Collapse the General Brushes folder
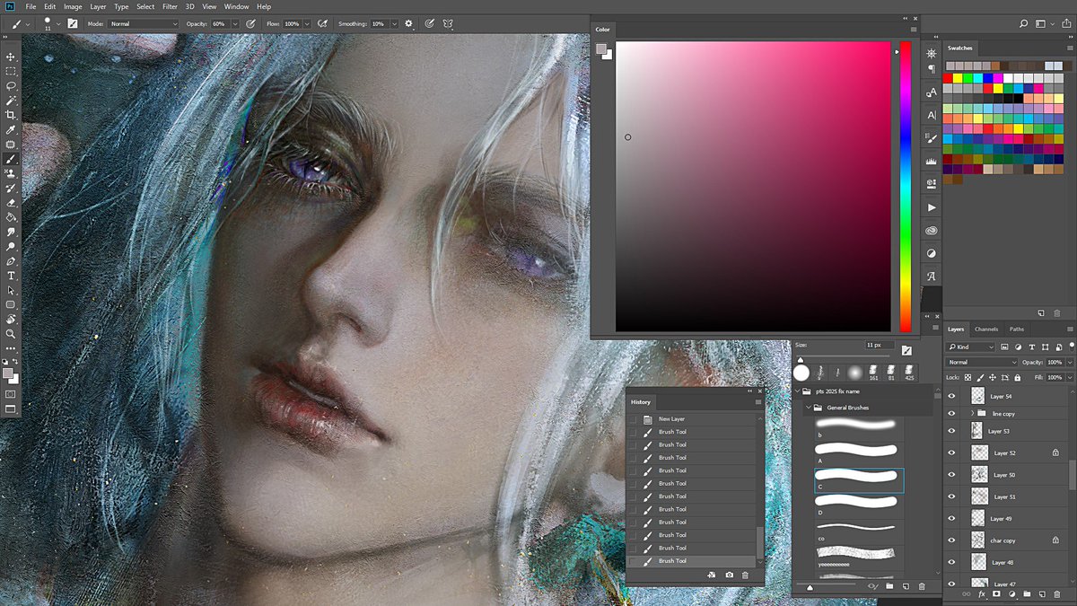The height and width of the screenshot is (606, 1077). point(809,407)
